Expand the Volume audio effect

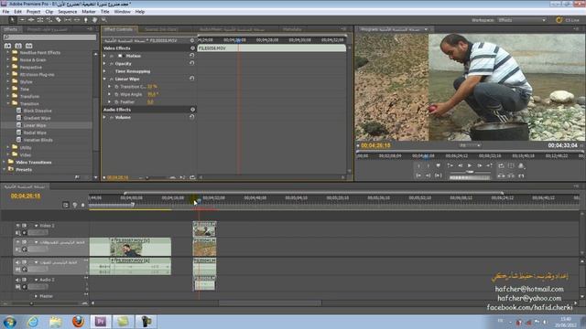pos(104,118)
